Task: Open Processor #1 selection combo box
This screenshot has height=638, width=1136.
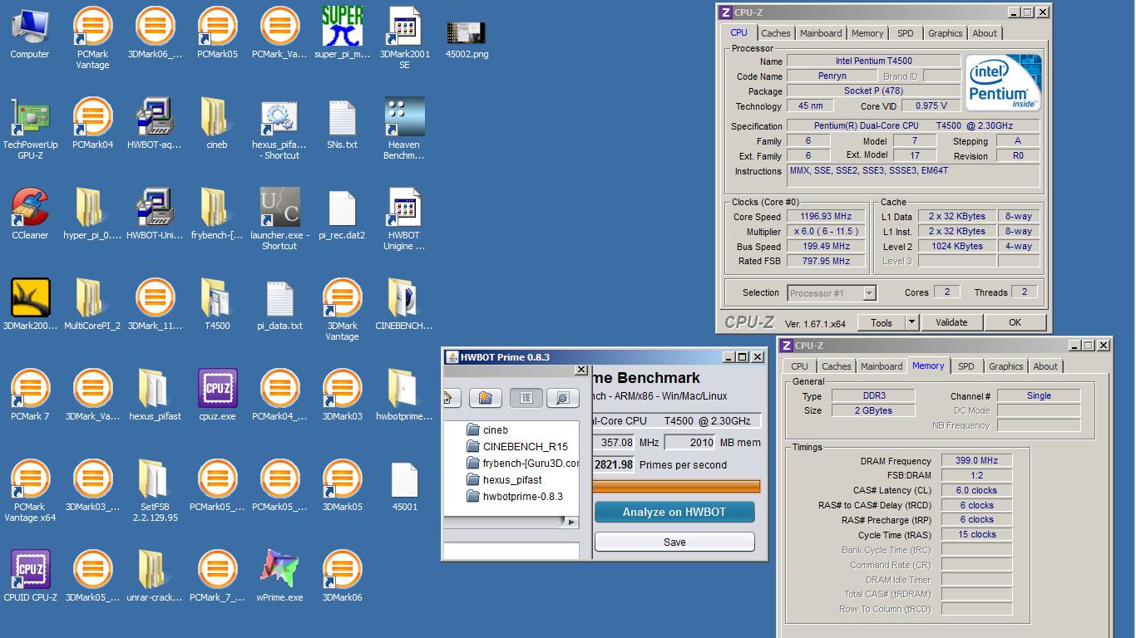Action: [x=832, y=292]
